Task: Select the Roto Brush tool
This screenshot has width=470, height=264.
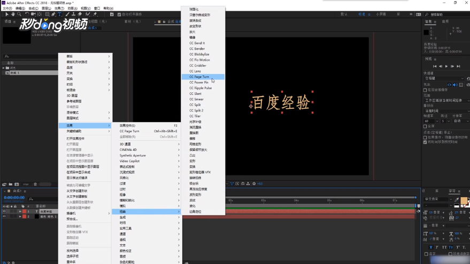Action: pos(88,14)
